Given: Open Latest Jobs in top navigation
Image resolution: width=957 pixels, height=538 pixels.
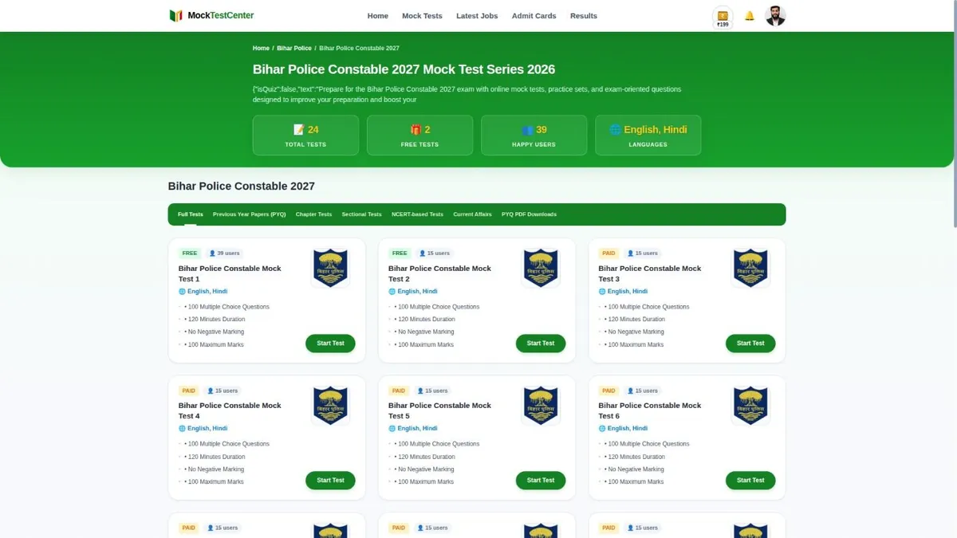Looking at the screenshot, I should 477,16.
